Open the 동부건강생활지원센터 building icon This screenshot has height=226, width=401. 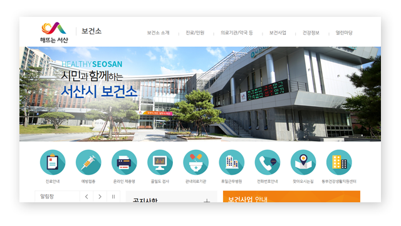[339, 162]
